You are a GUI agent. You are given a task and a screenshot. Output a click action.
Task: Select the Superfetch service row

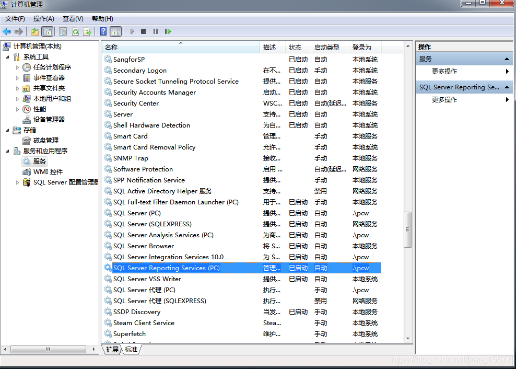click(x=242, y=334)
